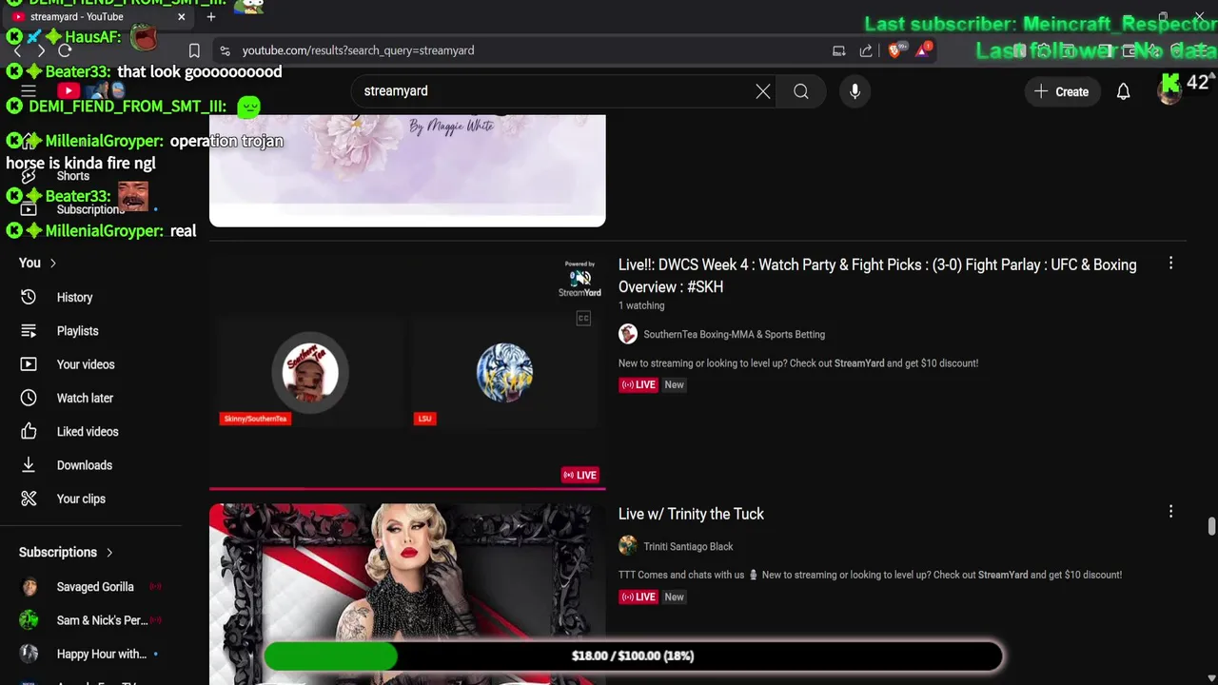Click the donation goal progress bar
Viewport: 1218px width, 685px height.
pyautogui.click(x=633, y=656)
